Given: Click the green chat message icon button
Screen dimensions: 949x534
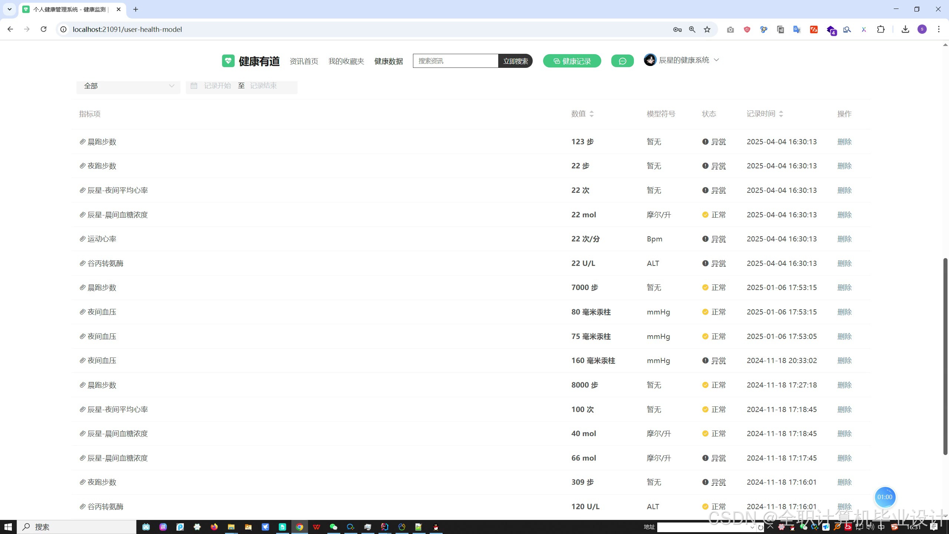Looking at the screenshot, I should [622, 61].
